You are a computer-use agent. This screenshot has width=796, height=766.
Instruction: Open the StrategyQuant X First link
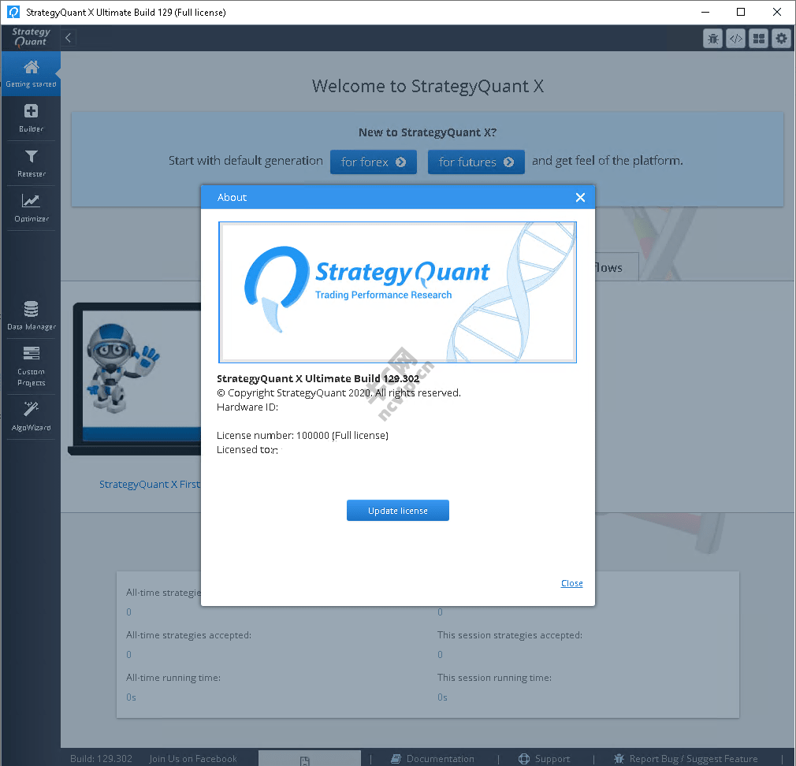pyautogui.click(x=150, y=485)
